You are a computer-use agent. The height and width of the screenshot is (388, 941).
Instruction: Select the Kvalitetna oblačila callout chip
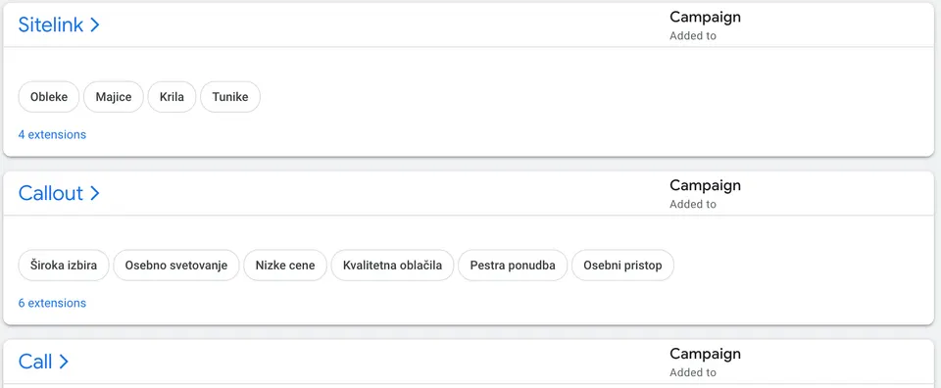click(392, 266)
